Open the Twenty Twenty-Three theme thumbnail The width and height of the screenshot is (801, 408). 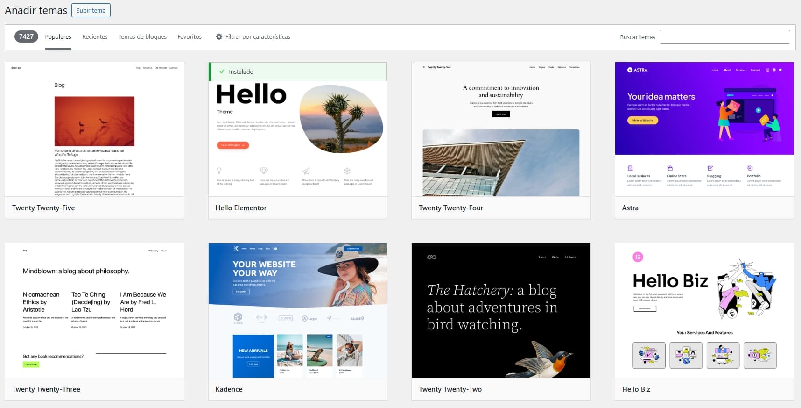click(x=94, y=310)
